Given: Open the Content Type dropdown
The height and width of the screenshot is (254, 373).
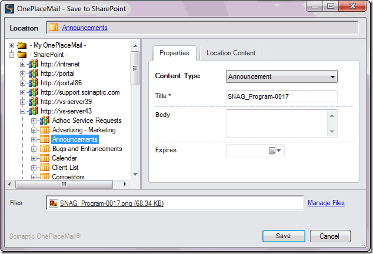Looking at the screenshot, I should 333,76.
